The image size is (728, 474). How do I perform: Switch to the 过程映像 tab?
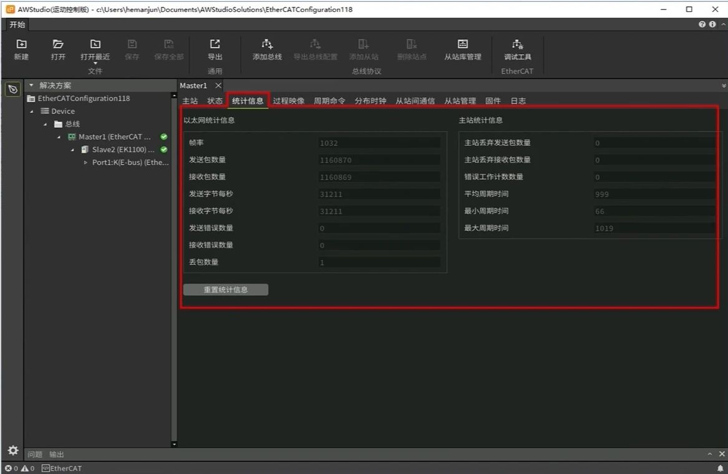(288, 101)
